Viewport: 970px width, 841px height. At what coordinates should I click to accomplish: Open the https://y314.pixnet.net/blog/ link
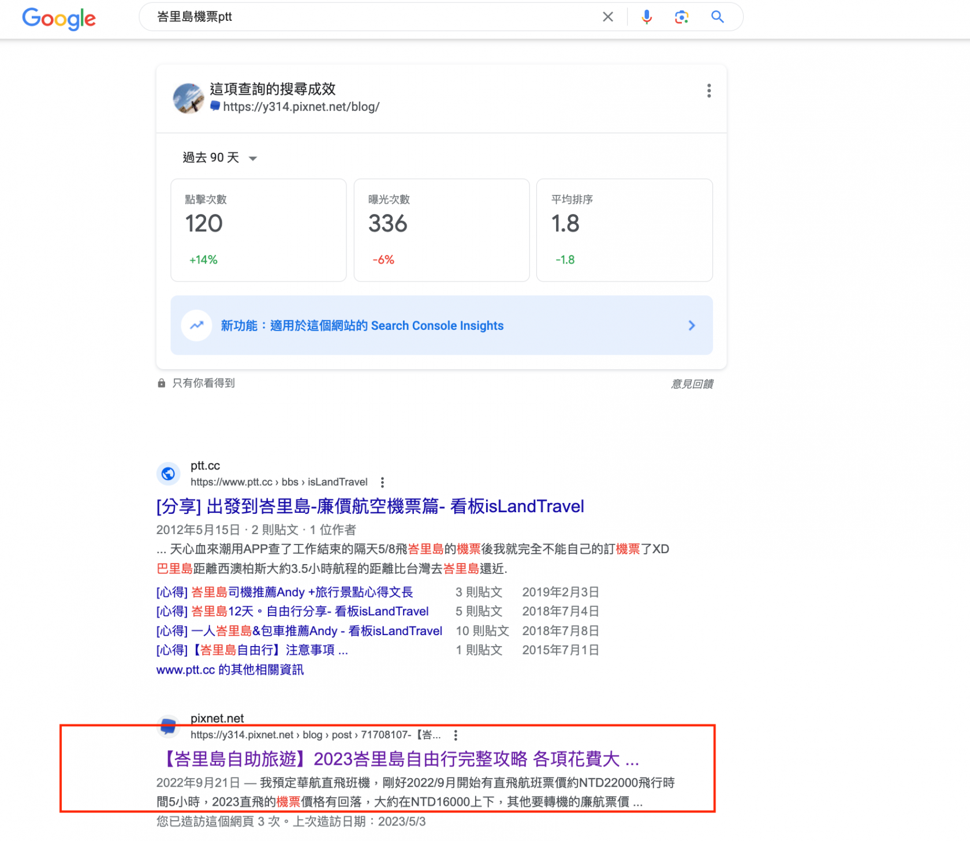point(301,107)
